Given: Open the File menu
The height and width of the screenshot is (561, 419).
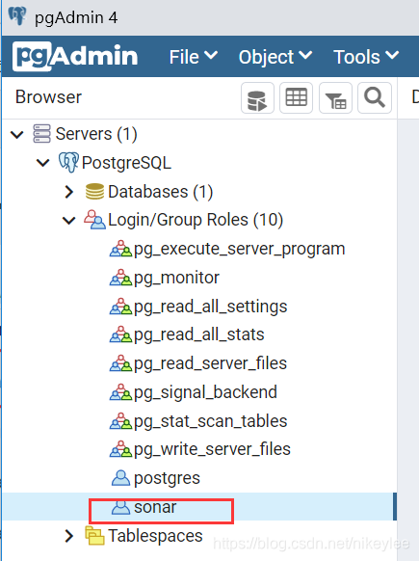Looking at the screenshot, I should pyautogui.click(x=194, y=57).
